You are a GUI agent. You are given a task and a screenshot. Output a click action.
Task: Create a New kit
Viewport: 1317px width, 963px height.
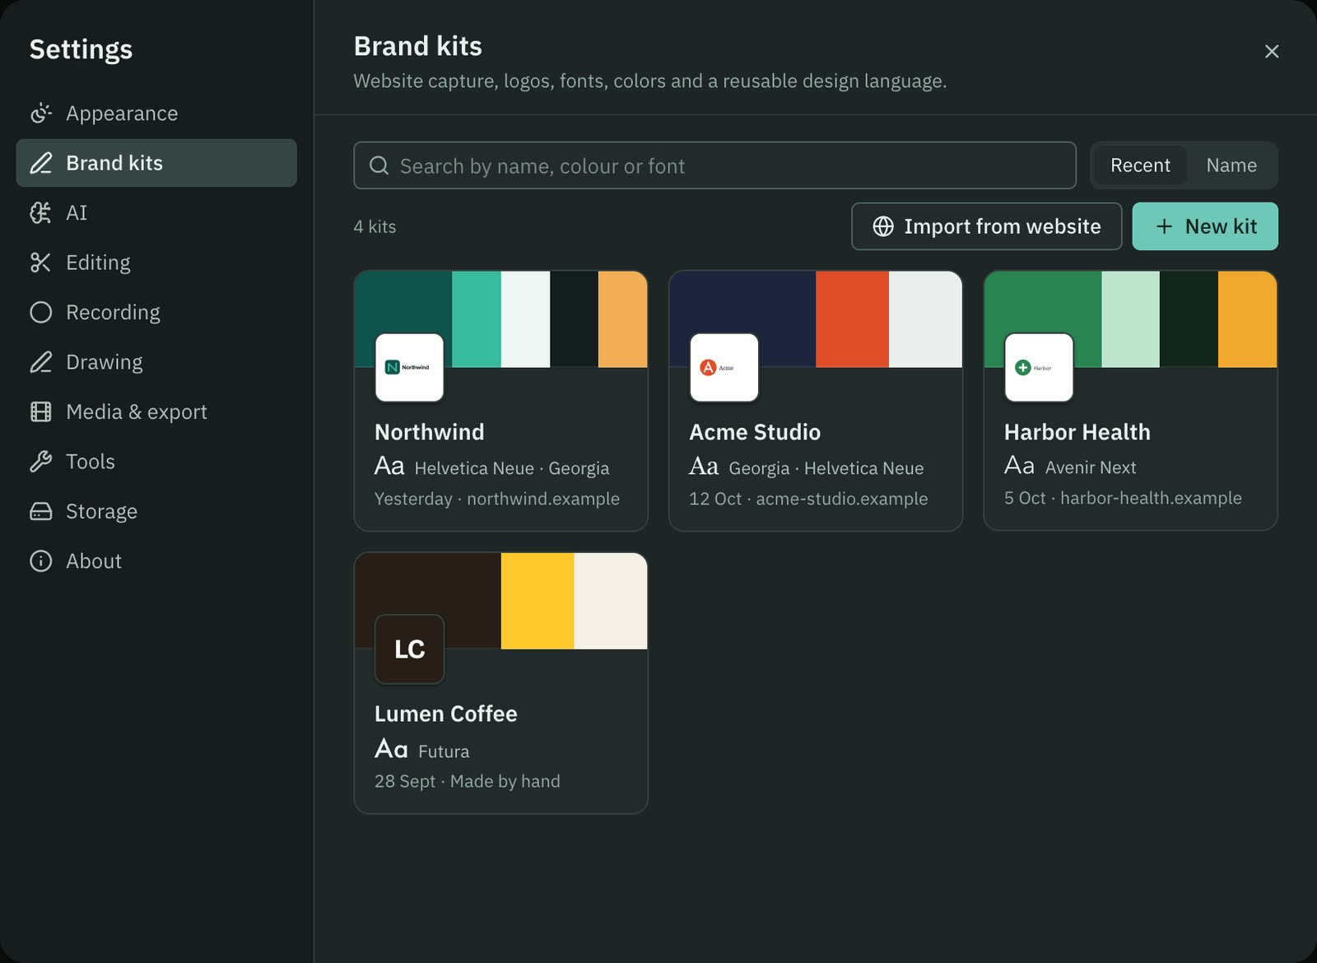click(1205, 226)
